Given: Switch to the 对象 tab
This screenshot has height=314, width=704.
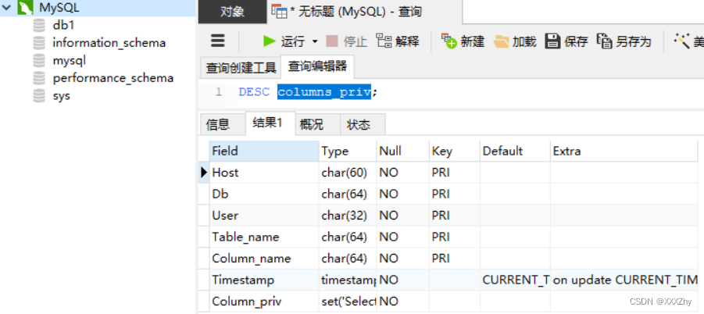Looking at the screenshot, I should tap(232, 12).
